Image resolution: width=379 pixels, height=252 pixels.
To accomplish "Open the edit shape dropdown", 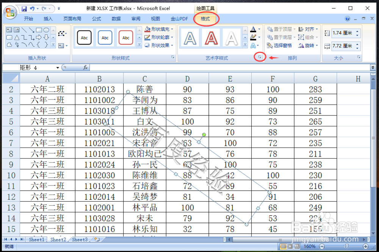I will pos(63,34).
